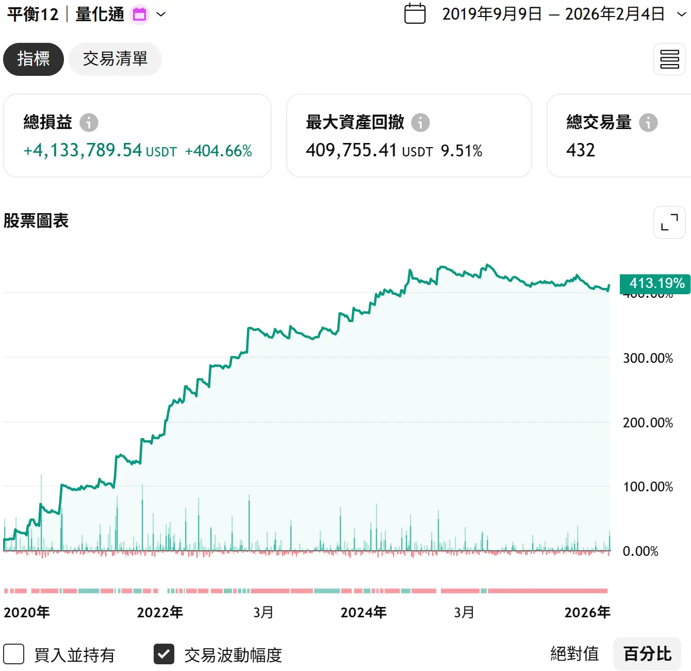The height and width of the screenshot is (671, 691).
Task: Switch chart to 絕對值 mode
Action: coord(574,654)
